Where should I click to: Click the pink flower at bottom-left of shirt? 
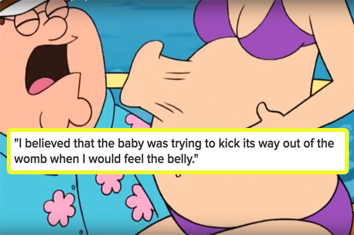tap(59, 208)
